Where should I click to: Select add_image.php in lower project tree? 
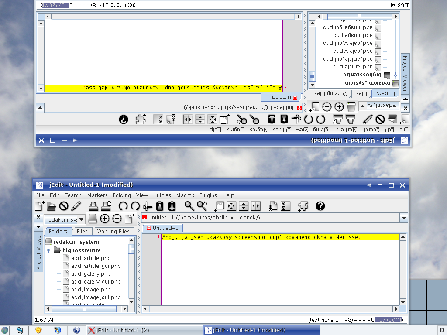(x=91, y=290)
